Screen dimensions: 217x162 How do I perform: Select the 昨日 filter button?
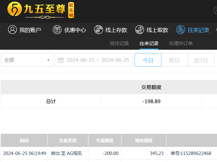pos(175,60)
